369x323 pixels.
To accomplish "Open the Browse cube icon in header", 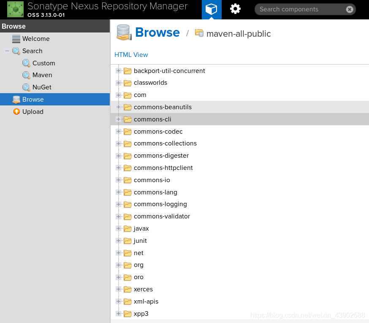I will 212,9.
